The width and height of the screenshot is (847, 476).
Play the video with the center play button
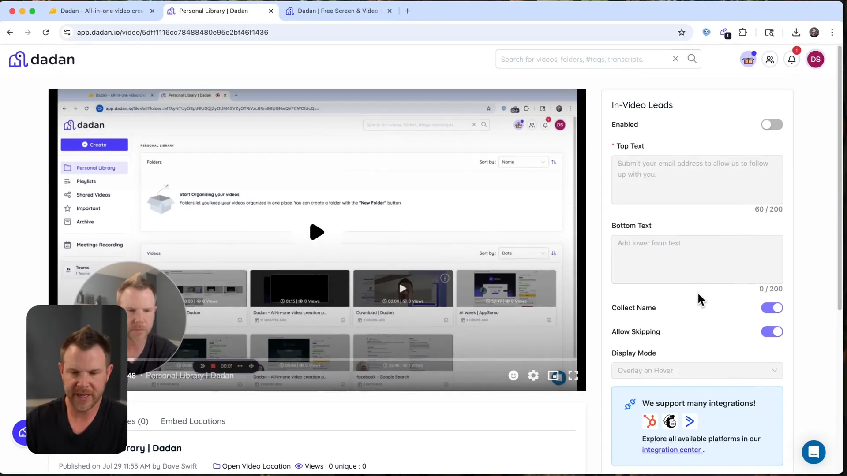[317, 232]
